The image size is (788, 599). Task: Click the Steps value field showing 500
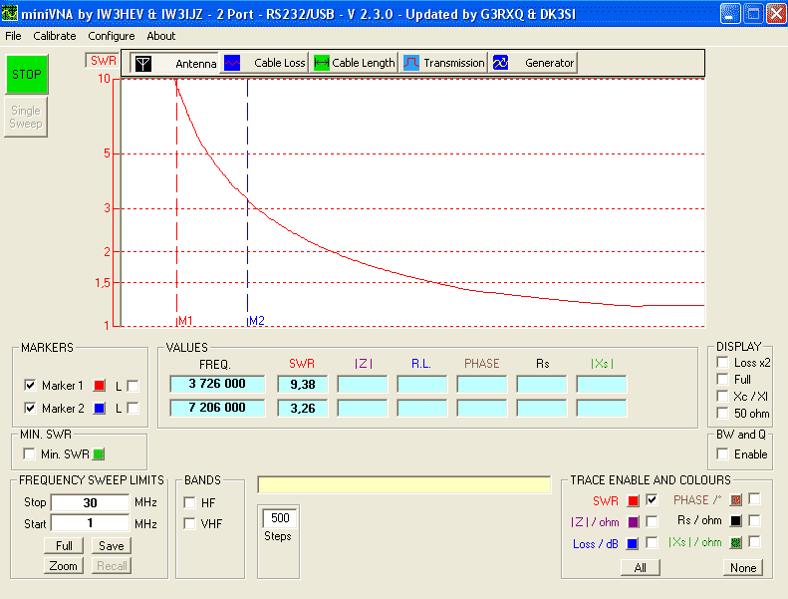point(280,518)
